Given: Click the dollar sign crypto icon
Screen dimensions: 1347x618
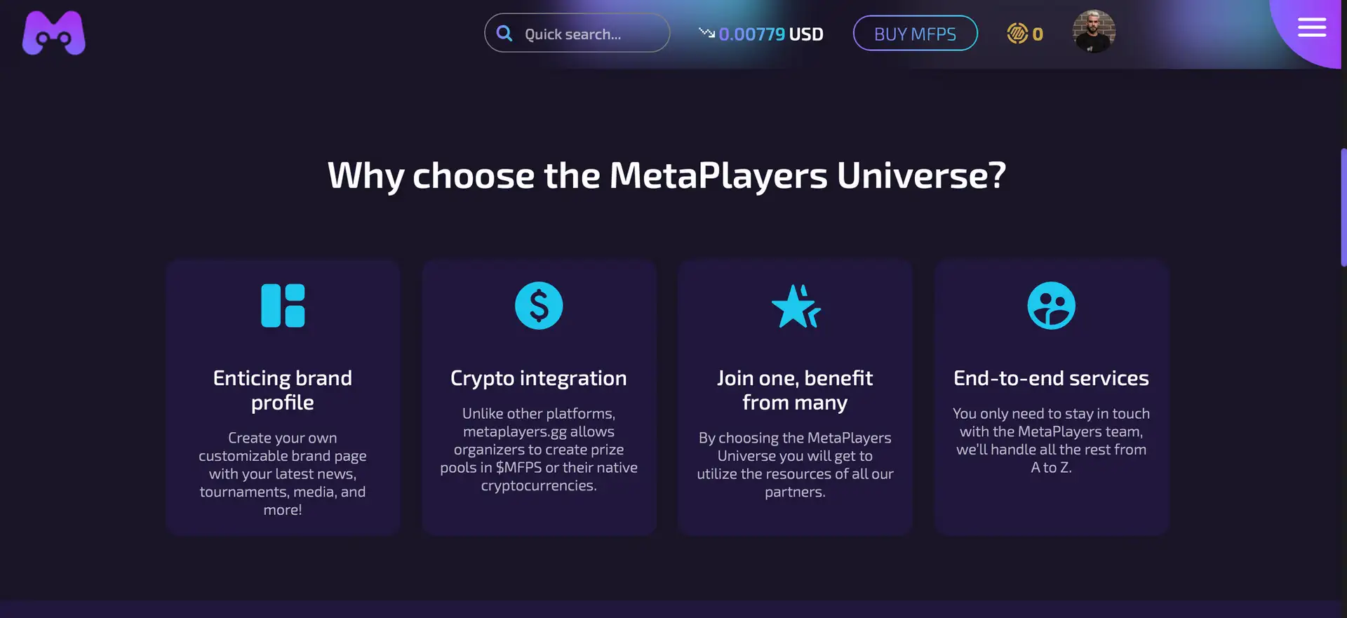Looking at the screenshot, I should 539,306.
